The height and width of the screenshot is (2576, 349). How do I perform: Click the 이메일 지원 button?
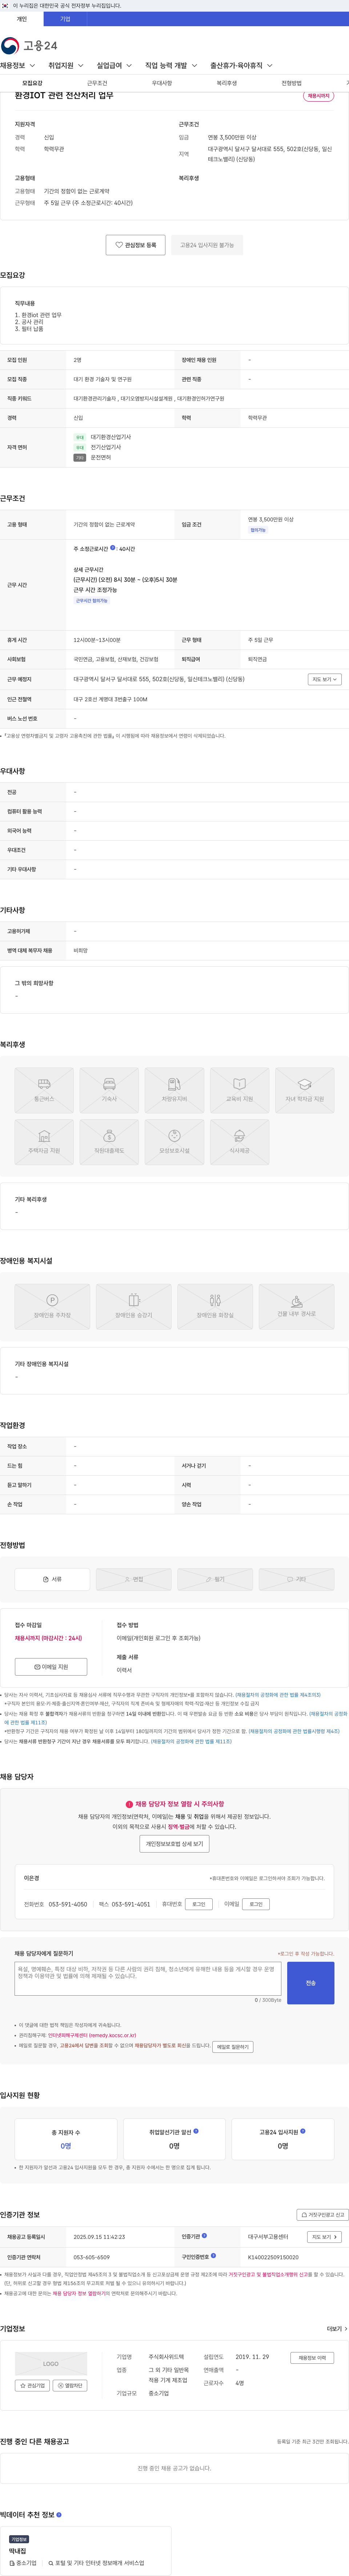point(51,1667)
